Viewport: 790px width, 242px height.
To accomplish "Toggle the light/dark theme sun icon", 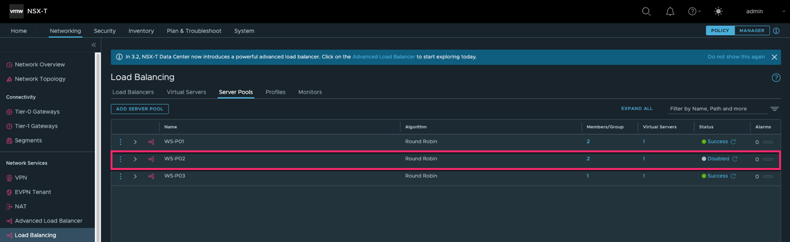I will click(718, 11).
